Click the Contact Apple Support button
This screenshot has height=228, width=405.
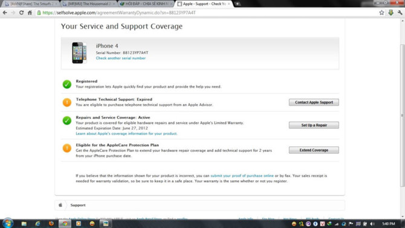pyautogui.click(x=314, y=102)
